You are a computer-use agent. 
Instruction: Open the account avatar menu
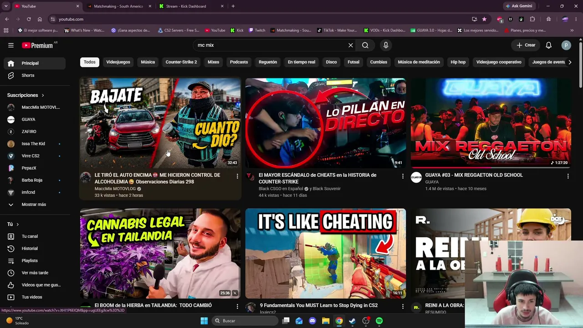point(566,45)
